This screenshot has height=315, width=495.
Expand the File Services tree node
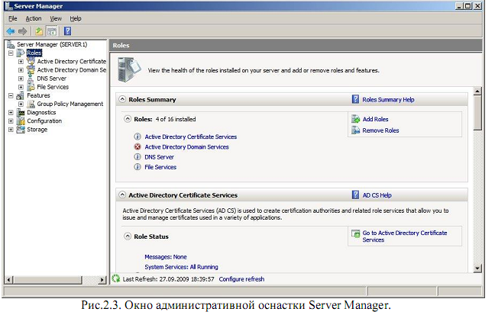(21, 87)
